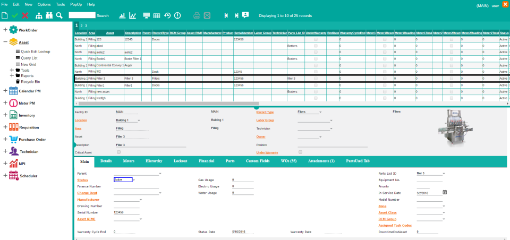
Task: Go to first record arrow icon
Action: pos(226,15)
